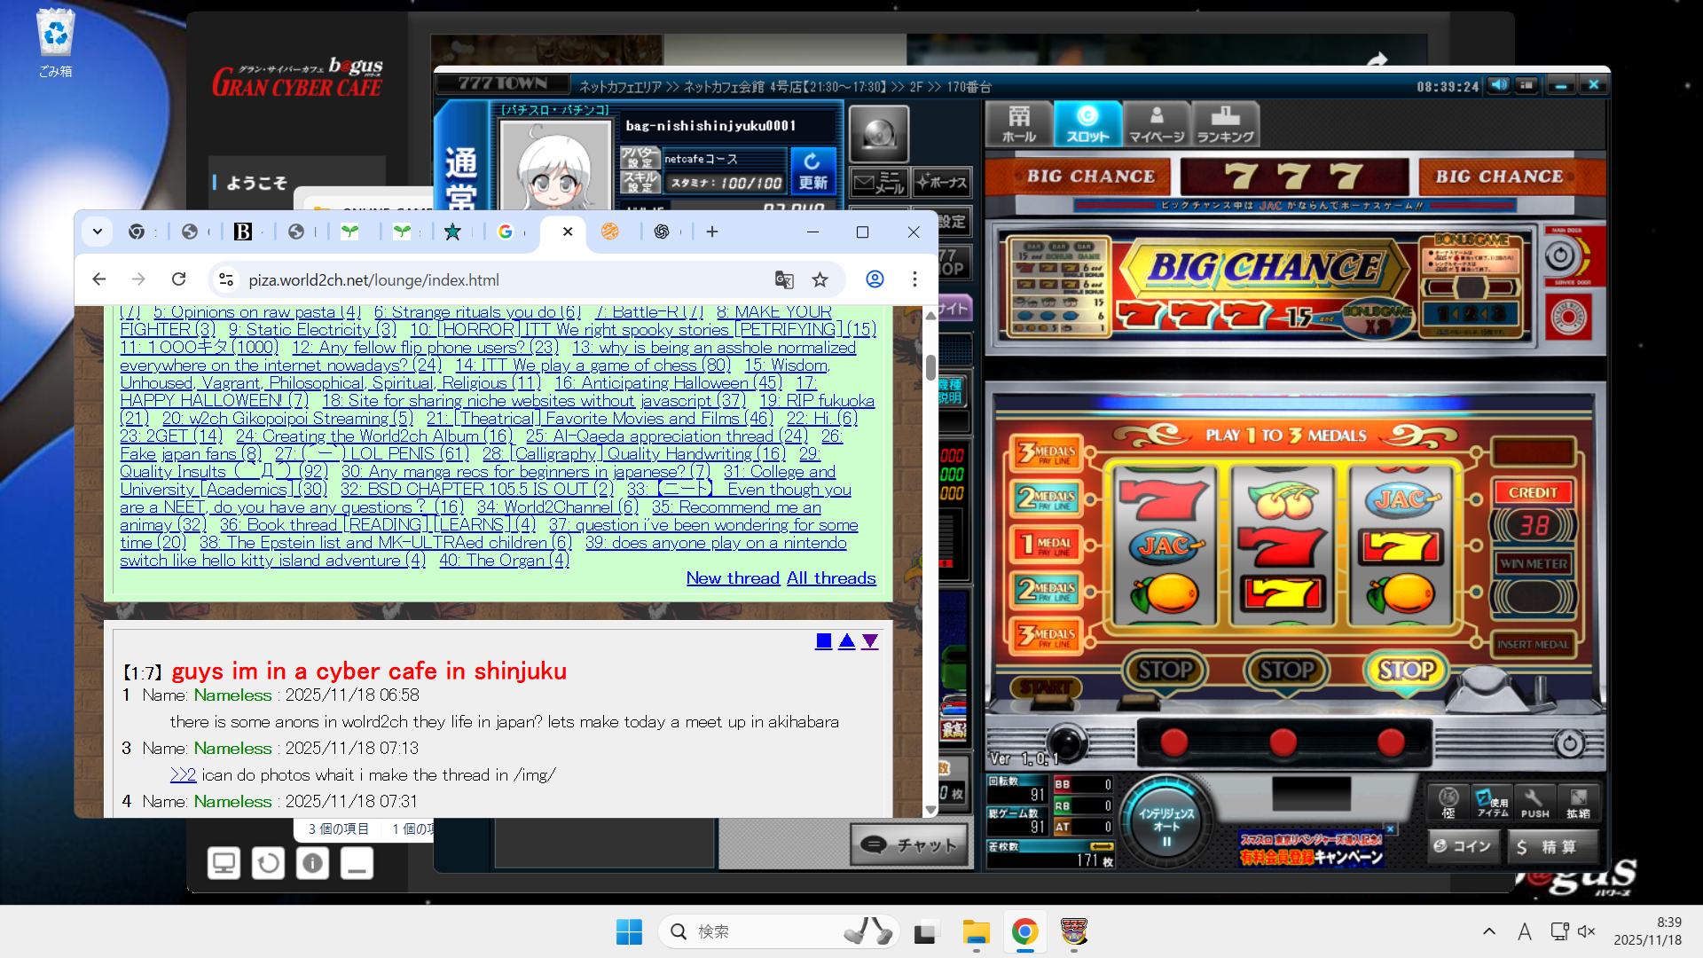Viewport: 1703px width, 958px height.
Task: Open the 使用アイテム item icon
Action: pos(1492,801)
